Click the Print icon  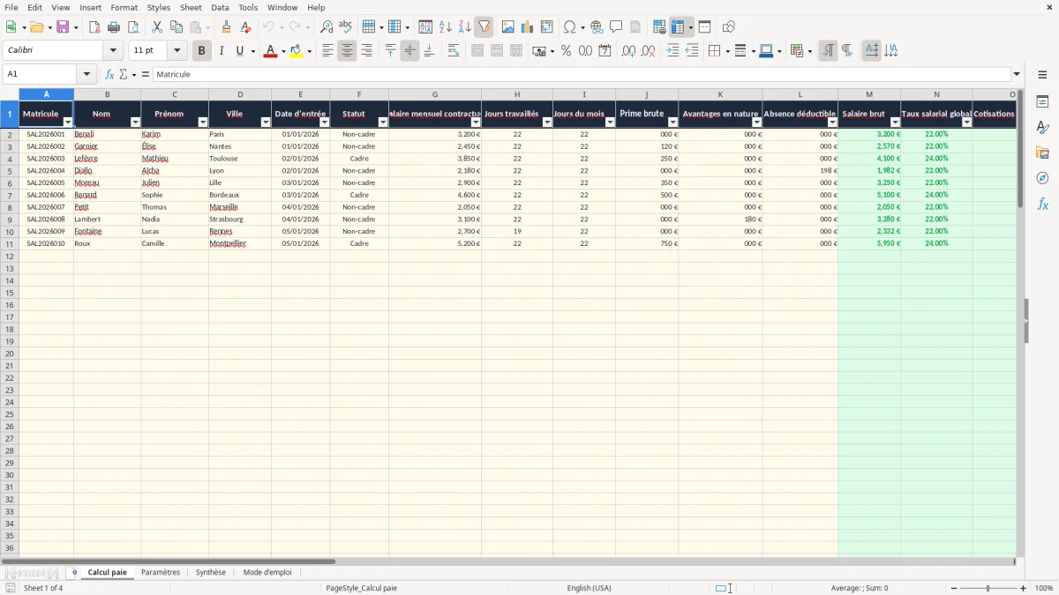114,27
